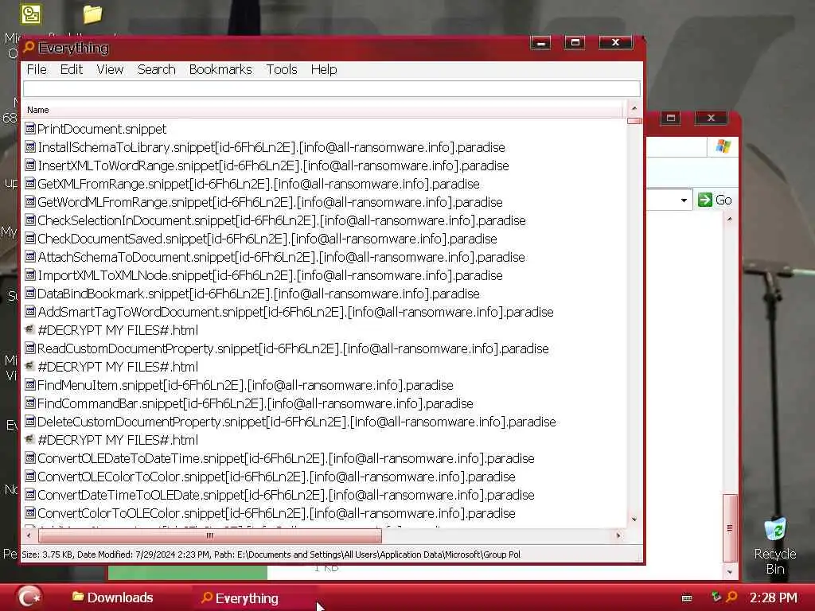815x611 pixels.
Task: Select the ConvertOLEColorToColor.snippet paradise file name
Action: tap(276, 477)
